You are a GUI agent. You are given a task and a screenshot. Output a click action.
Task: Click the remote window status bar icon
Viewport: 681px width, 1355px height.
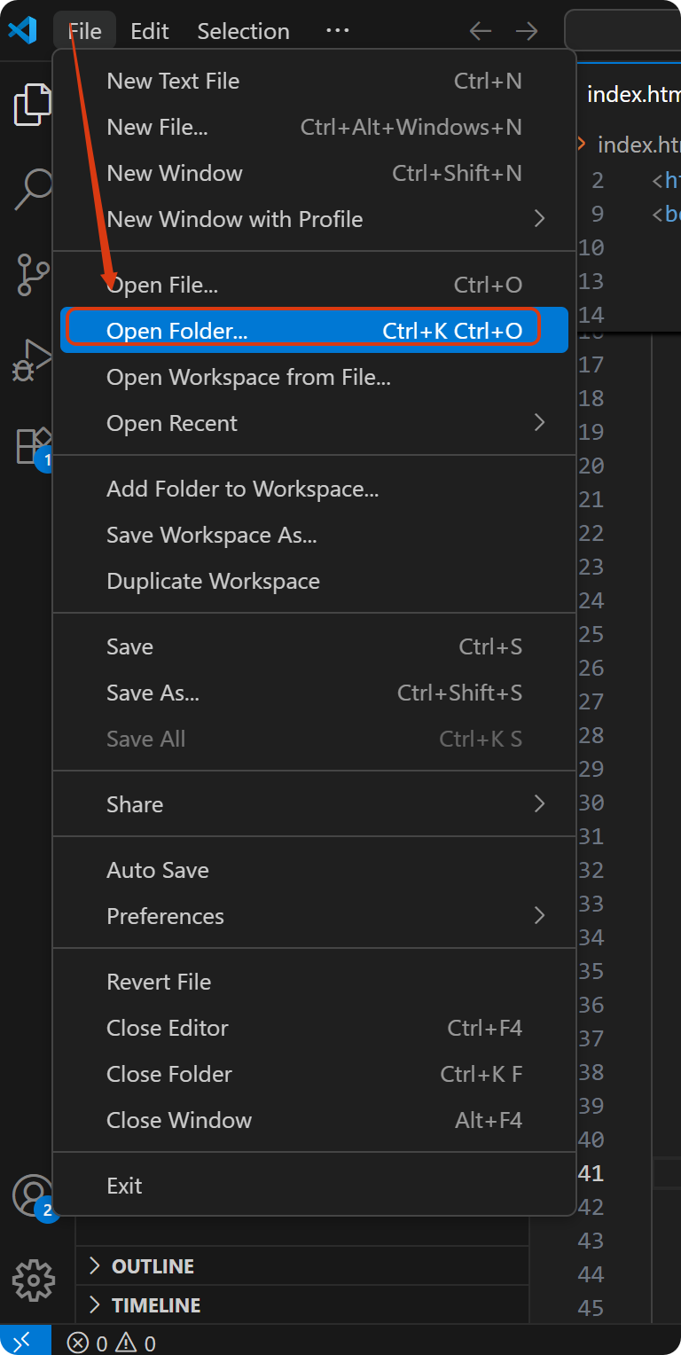coord(25,1341)
